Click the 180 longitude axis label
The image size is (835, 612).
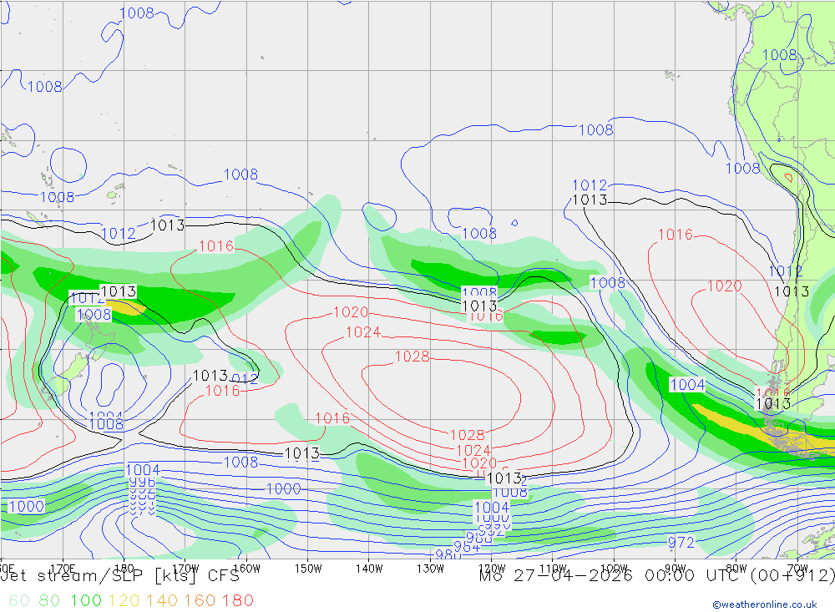click(x=124, y=569)
